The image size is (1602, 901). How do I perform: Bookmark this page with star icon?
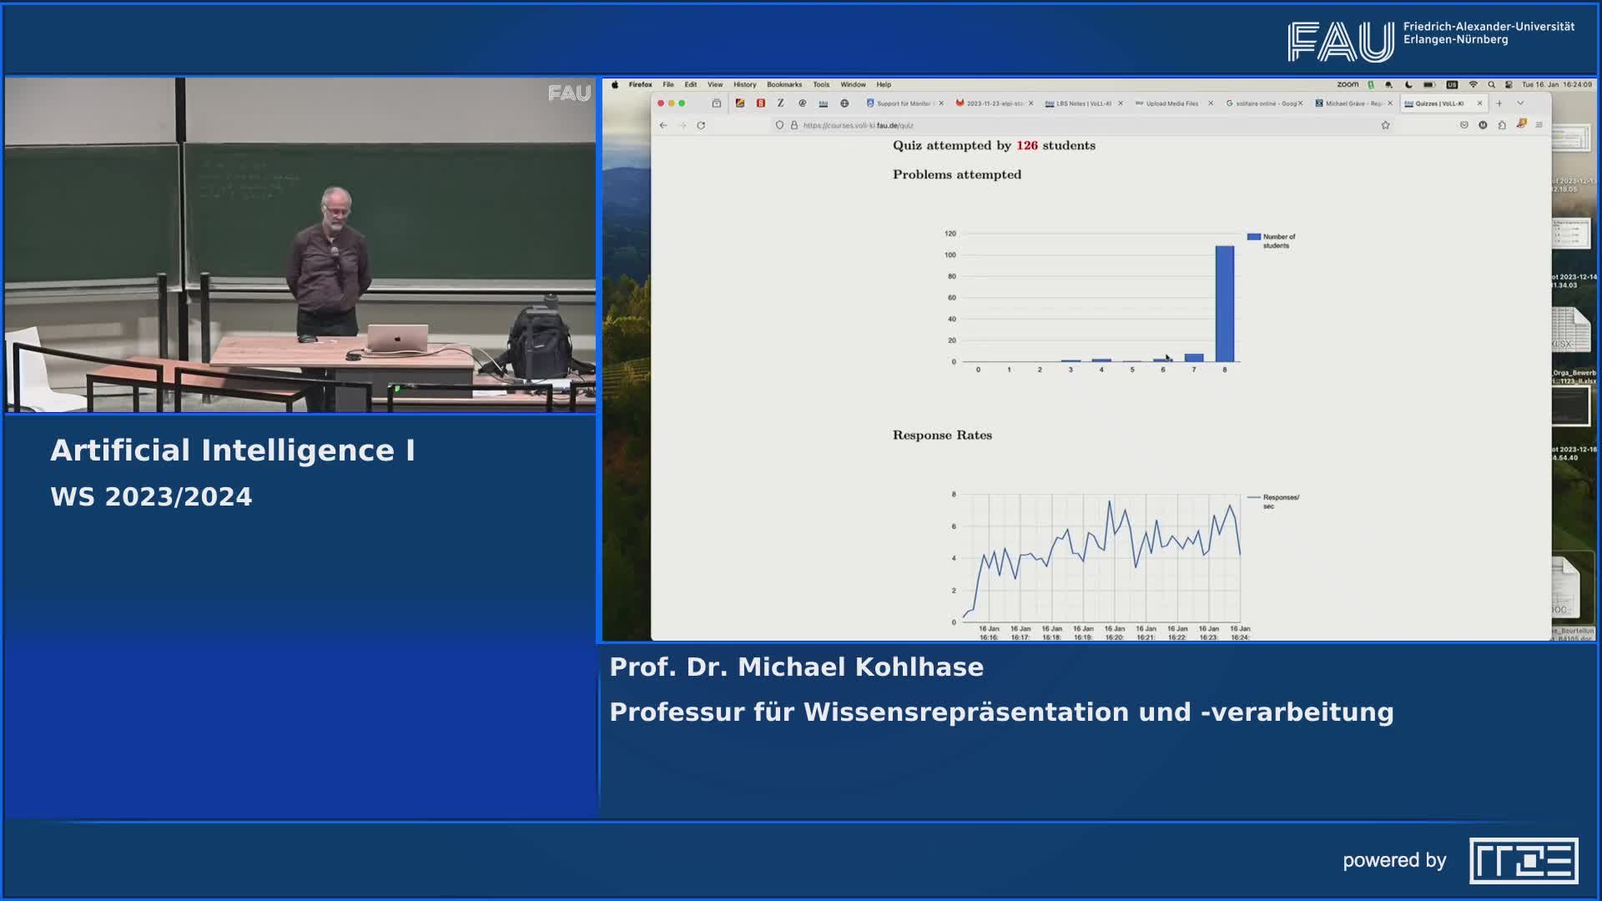click(1385, 125)
